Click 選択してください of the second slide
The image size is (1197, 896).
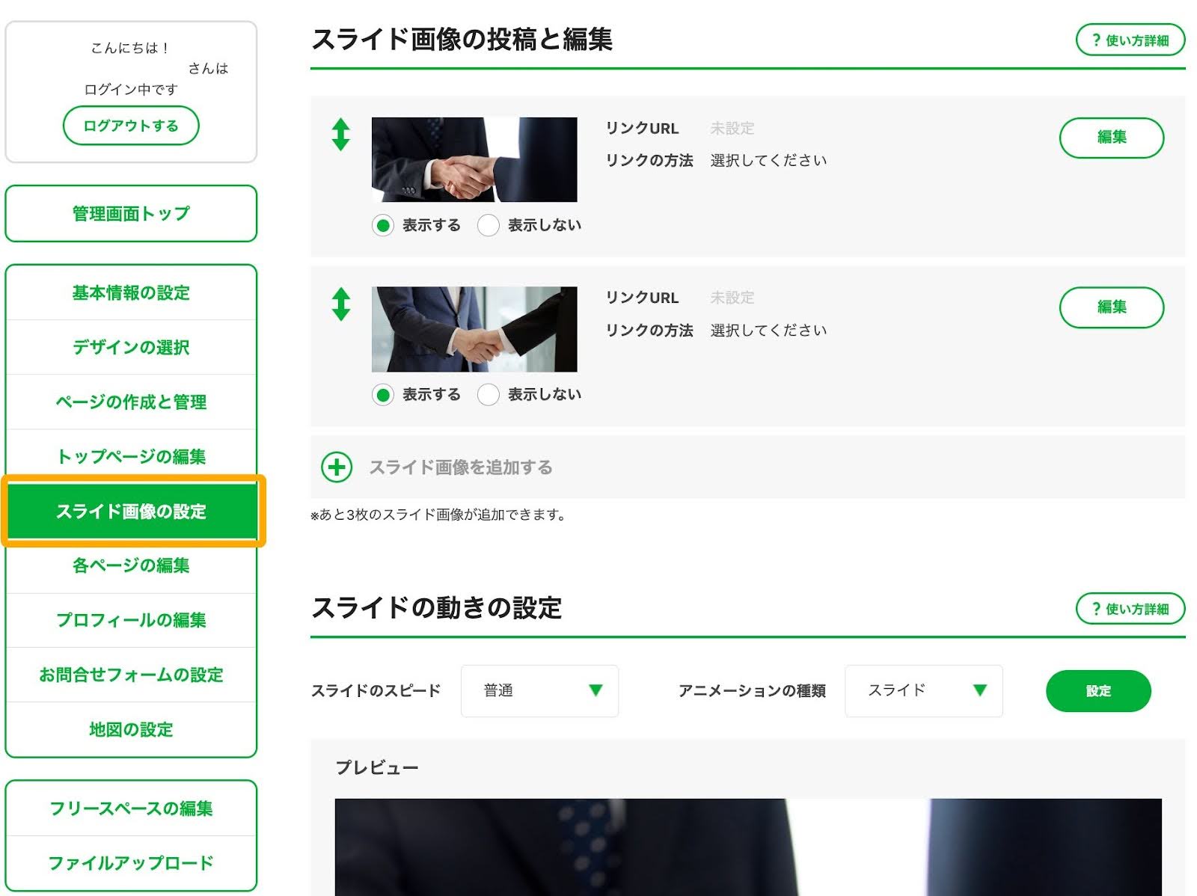click(x=768, y=330)
